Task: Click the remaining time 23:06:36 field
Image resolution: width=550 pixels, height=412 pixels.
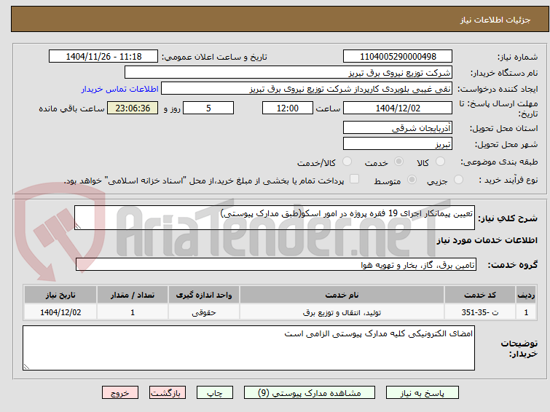Action: click(x=133, y=108)
